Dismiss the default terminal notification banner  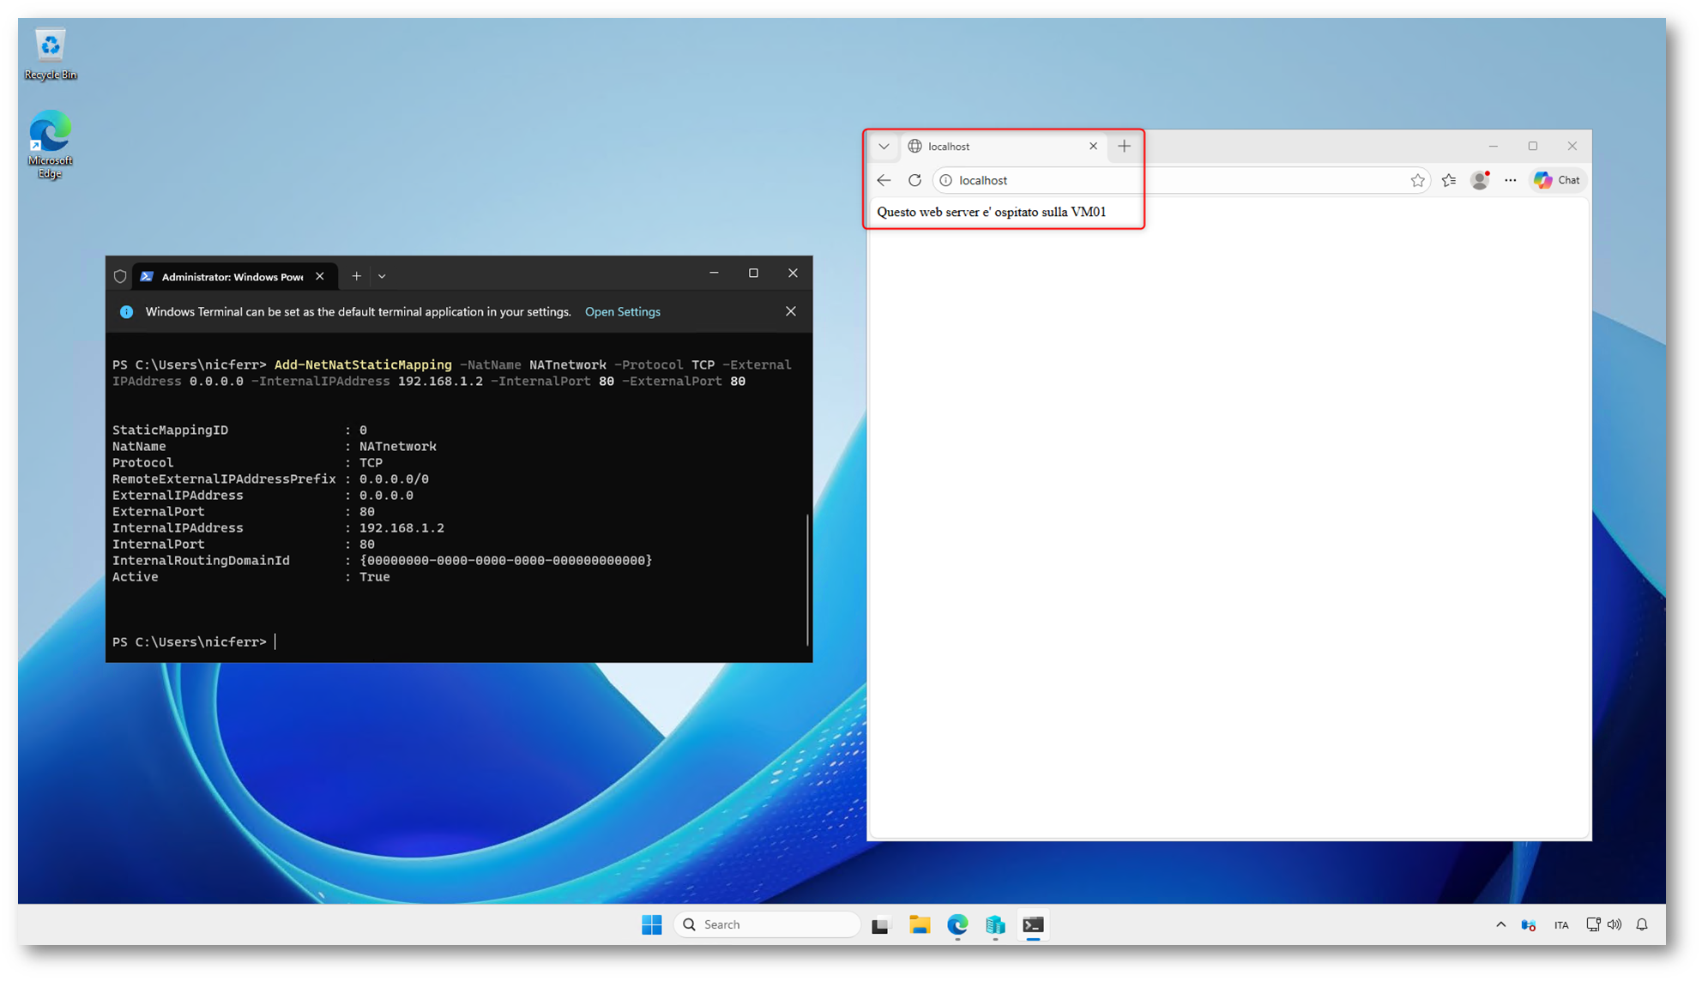[790, 311]
